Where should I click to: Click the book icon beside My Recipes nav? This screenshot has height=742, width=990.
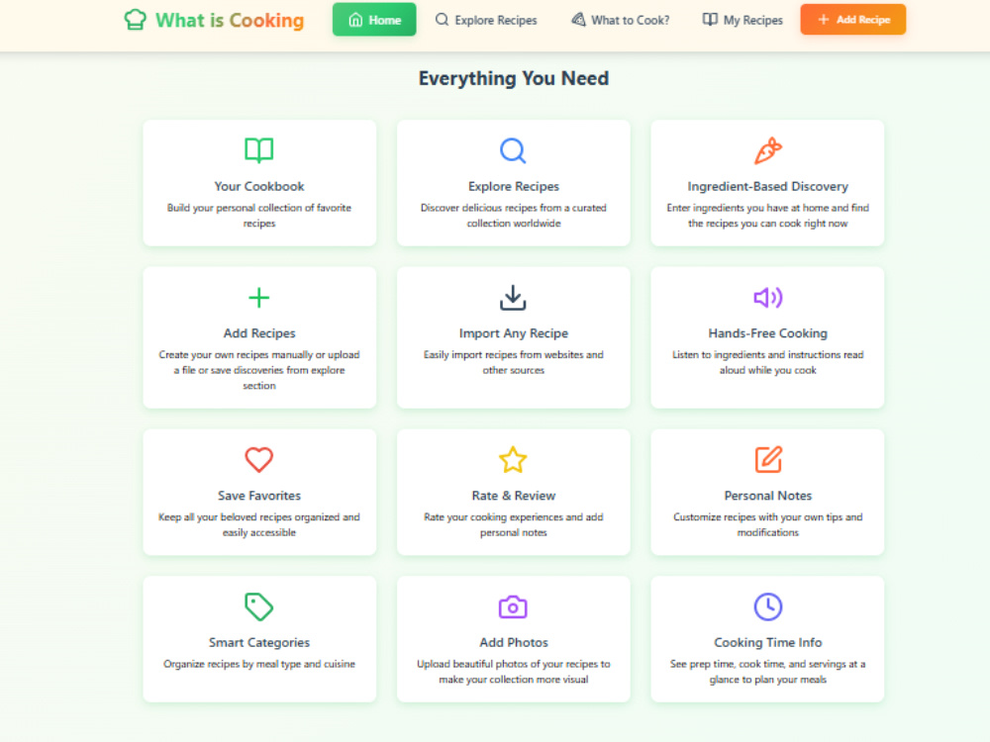point(710,20)
